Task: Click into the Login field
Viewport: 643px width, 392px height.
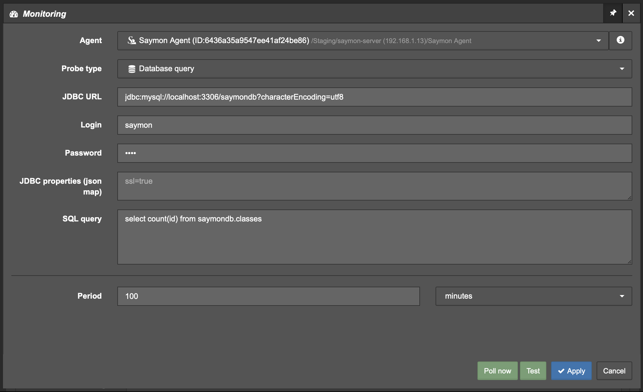Action: (x=374, y=125)
